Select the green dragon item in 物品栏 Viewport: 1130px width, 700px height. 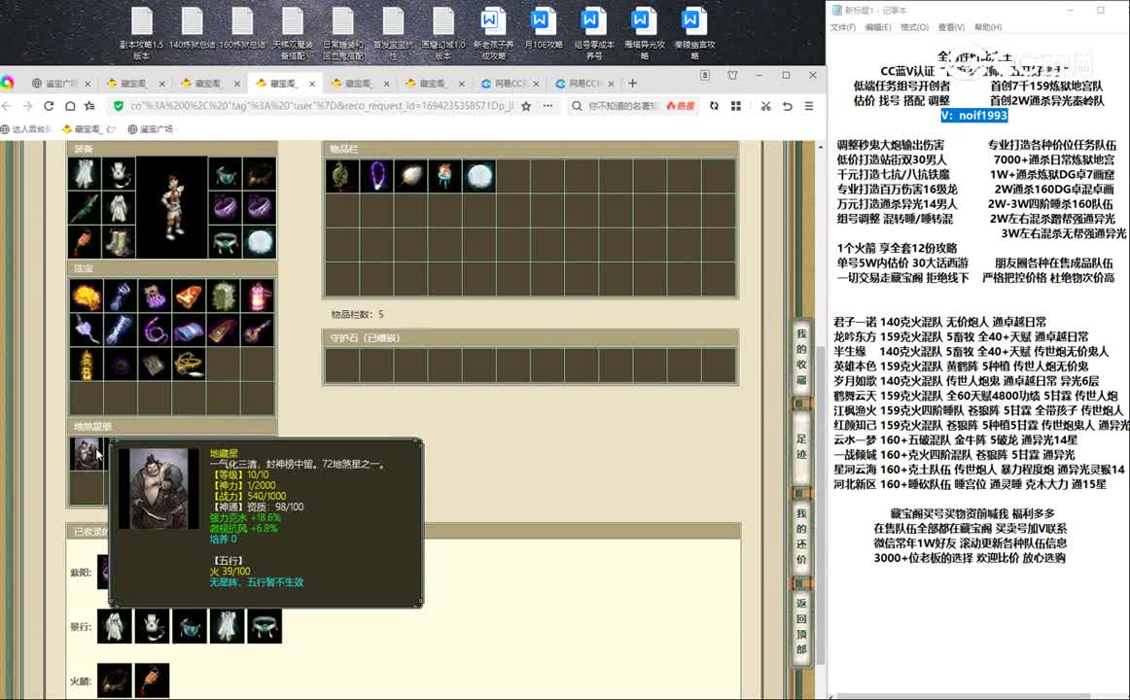coord(342,176)
